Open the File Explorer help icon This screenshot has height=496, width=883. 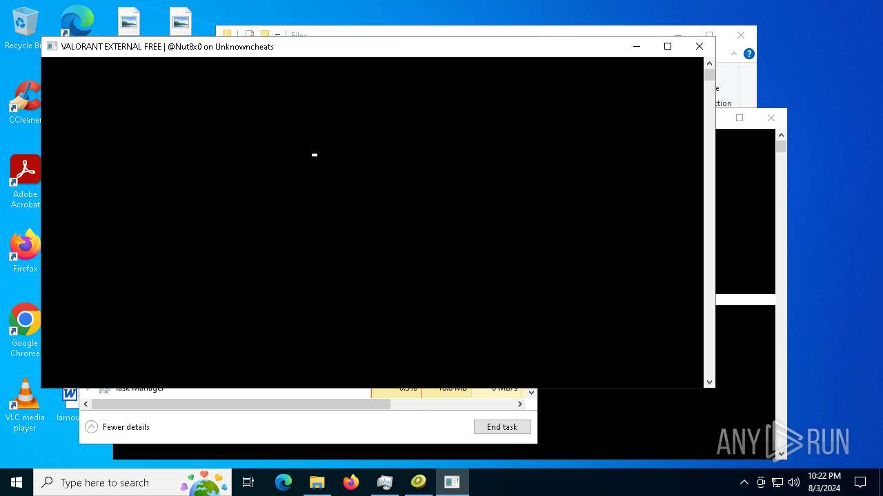coord(749,54)
